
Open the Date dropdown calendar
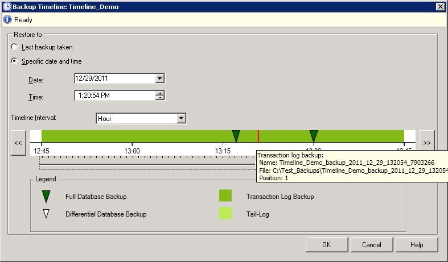point(160,79)
